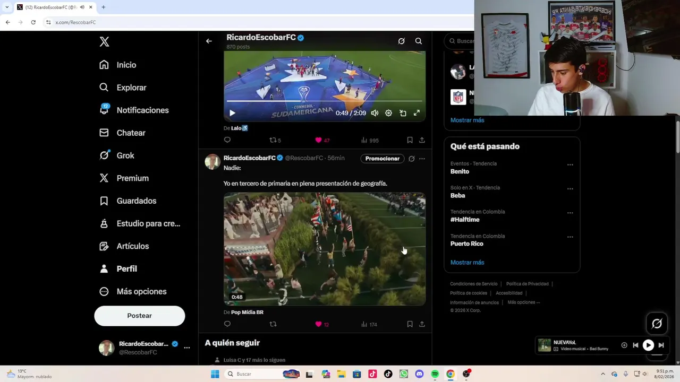
Task: Unlike the post with 12 likes
Action: pyautogui.click(x=322, y=324)
